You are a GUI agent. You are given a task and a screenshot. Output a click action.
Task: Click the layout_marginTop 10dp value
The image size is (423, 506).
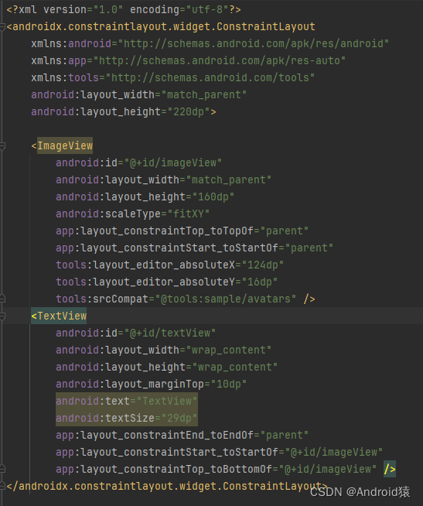pyautogui.click(x=229, y=385)
